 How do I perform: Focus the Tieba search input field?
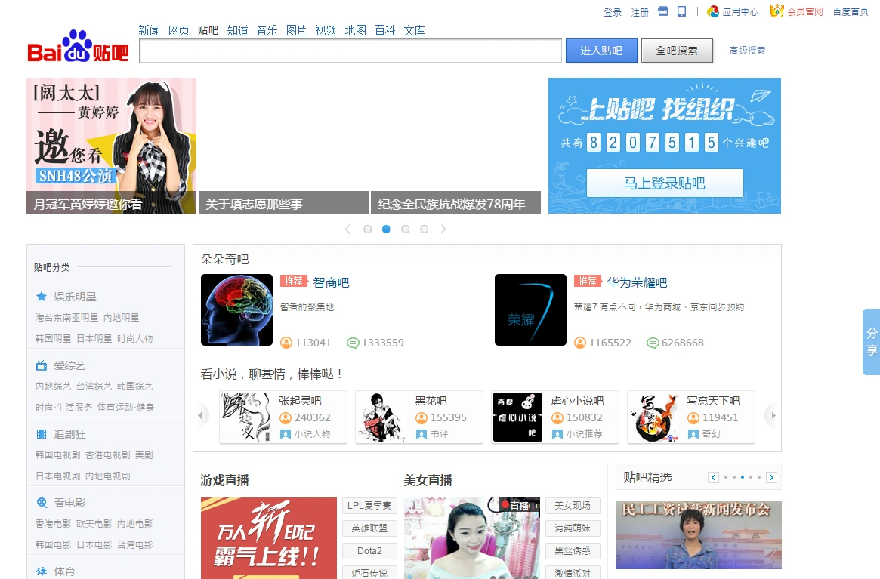click(x=350, y=51)
